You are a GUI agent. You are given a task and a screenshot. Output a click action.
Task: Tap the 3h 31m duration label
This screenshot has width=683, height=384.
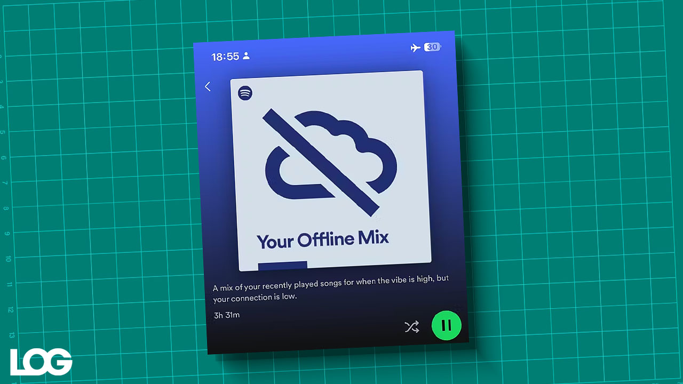coord(227,315)
